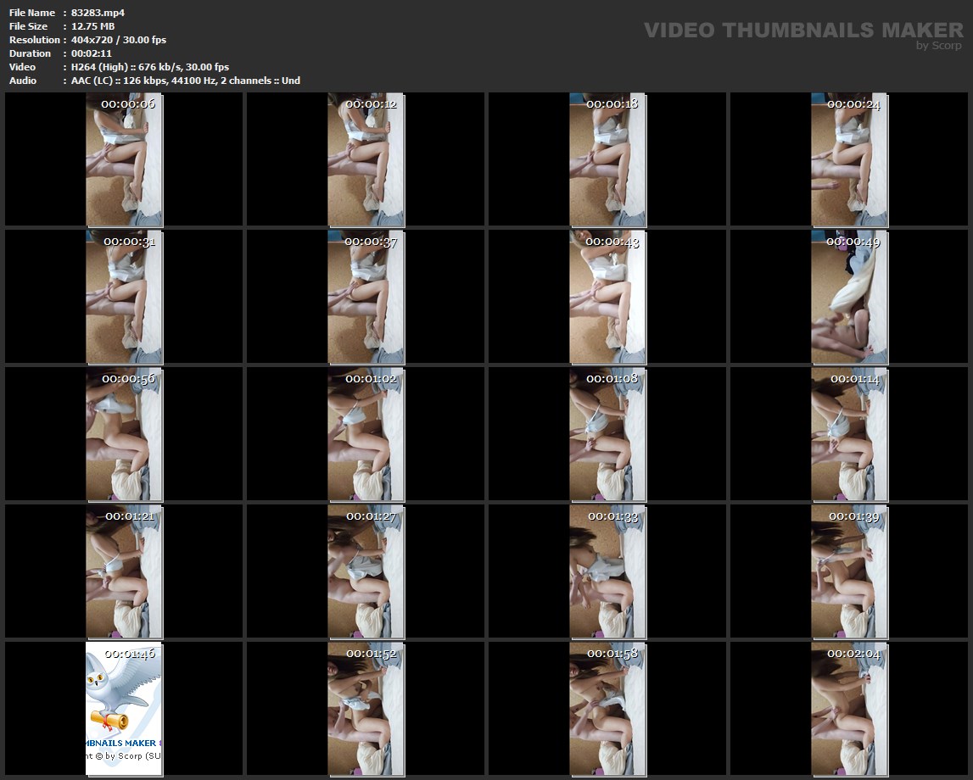The image size is (973, 780).
Task: Select the frame at 00:00:49
Action: pos(849,297)
